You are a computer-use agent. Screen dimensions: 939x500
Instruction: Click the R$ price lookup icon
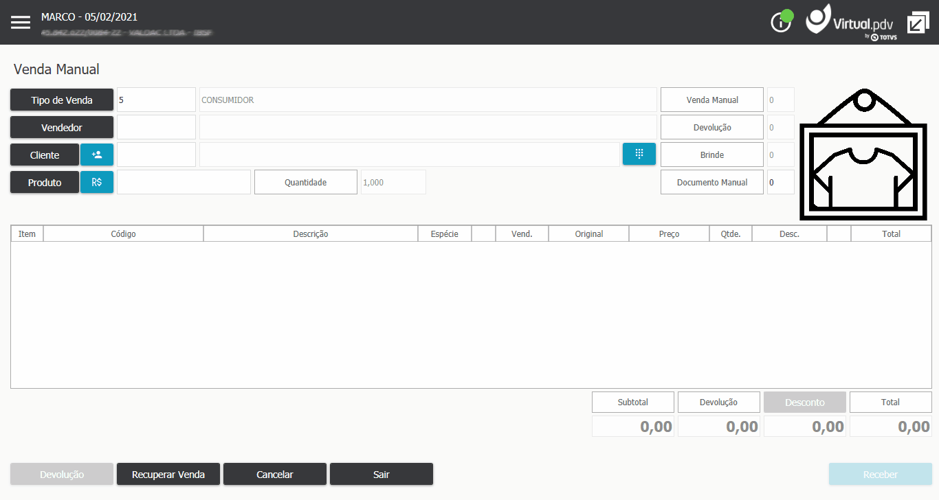97,182
